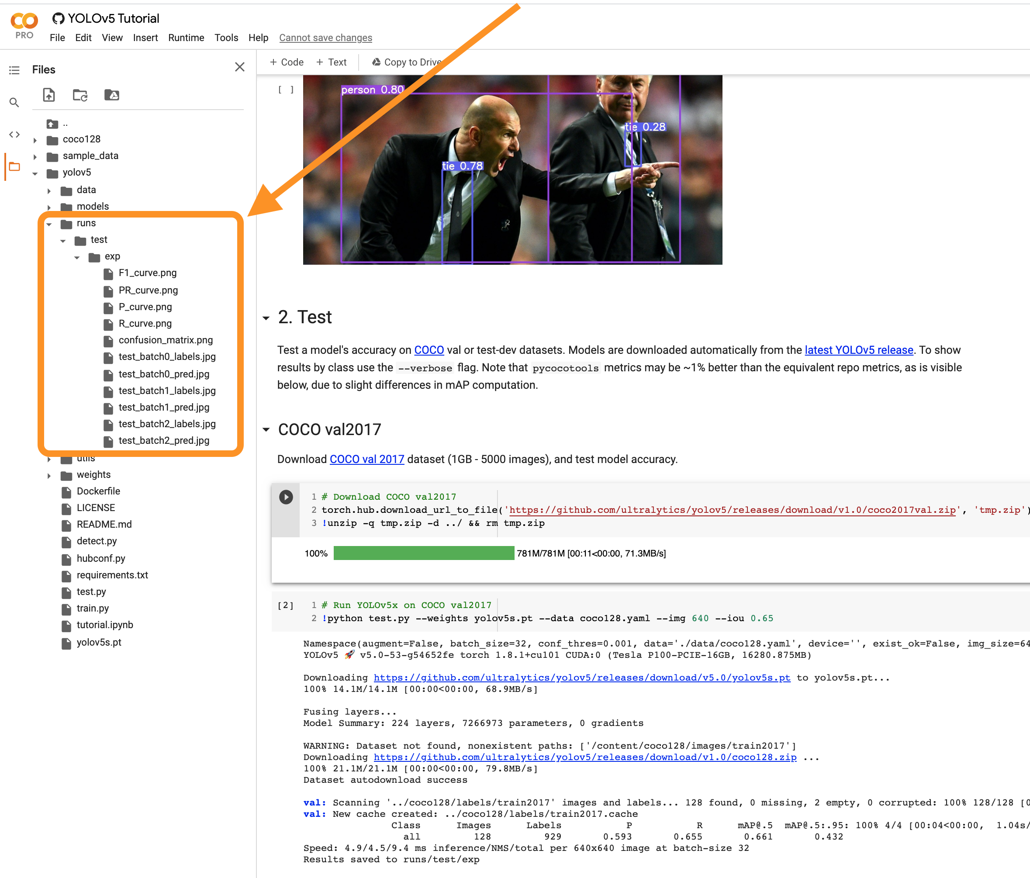
Task: Close the Files panel
Action: pyautogui.click(x=240, y=67)
